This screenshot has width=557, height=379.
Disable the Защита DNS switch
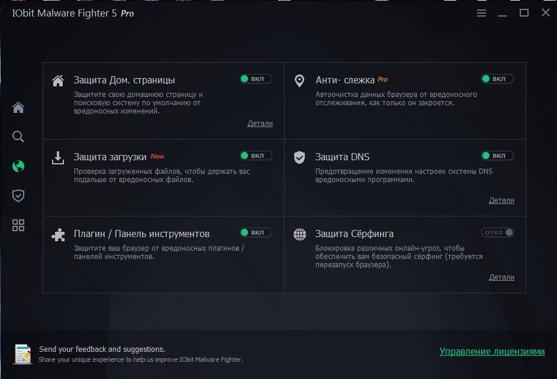[497, 156]
